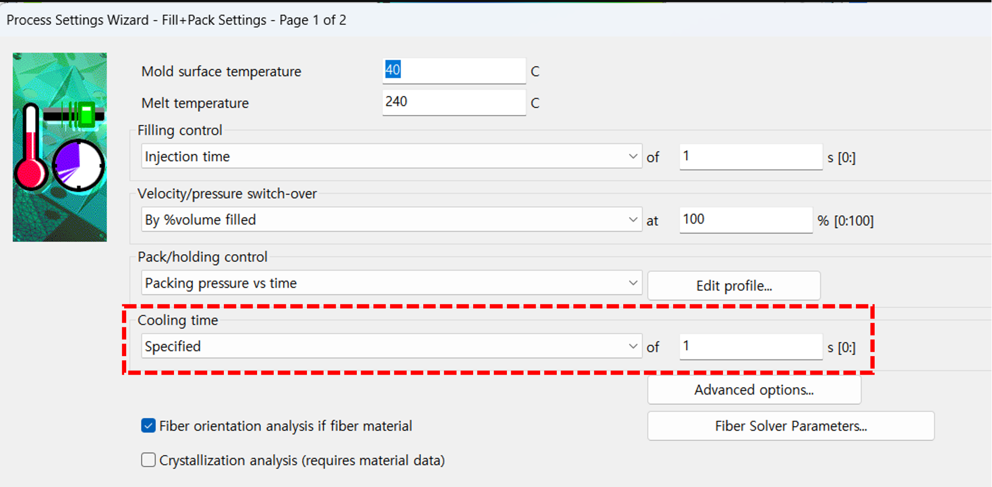The height and width of the screenshot is (487, 992).
Task: Click the Edit profile button
Action: point(734,286)
